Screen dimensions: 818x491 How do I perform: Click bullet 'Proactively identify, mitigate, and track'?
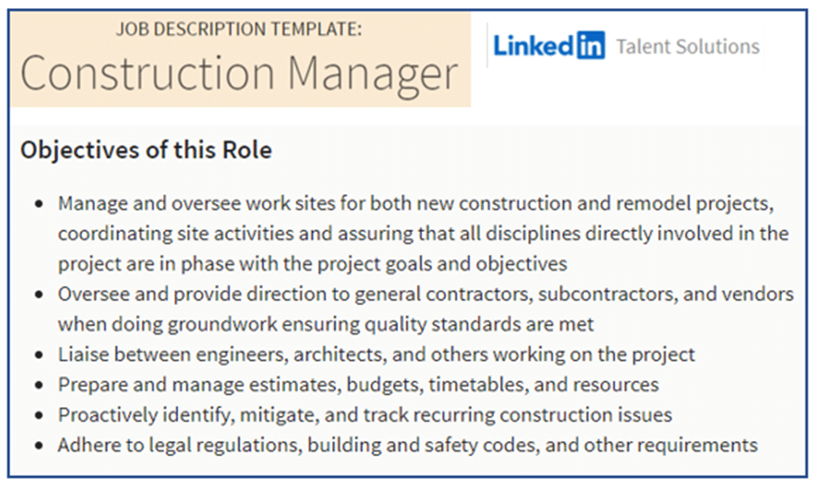[x=365, y=415]
